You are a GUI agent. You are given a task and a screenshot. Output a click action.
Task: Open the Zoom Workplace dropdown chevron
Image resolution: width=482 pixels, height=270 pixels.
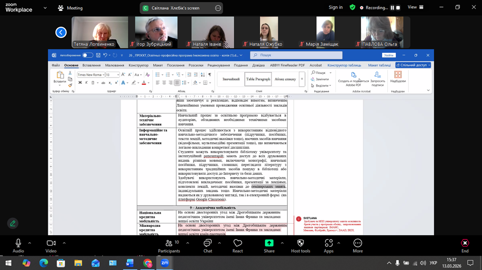point(45,8)
